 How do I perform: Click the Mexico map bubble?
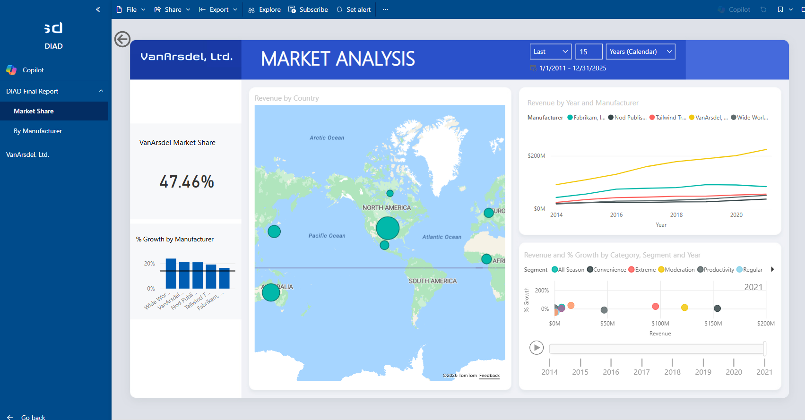[384, 245]
